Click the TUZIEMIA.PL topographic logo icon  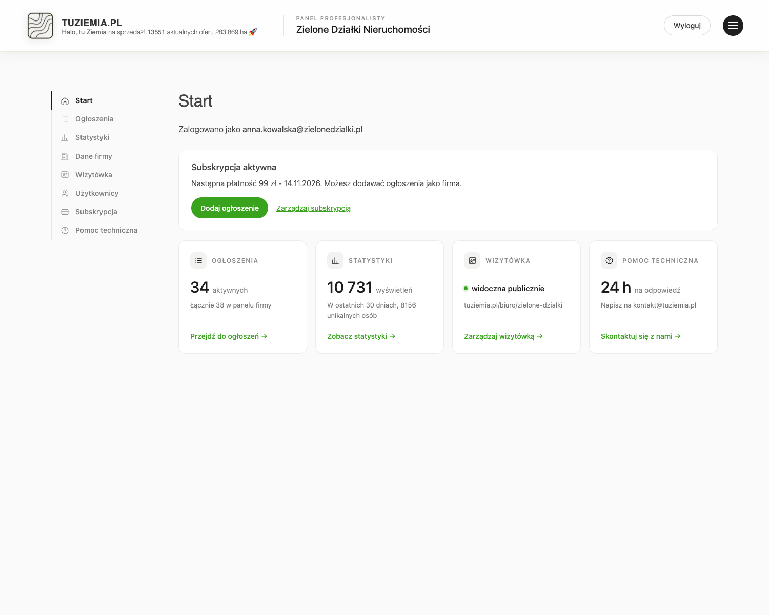click(x=40, y=26)
